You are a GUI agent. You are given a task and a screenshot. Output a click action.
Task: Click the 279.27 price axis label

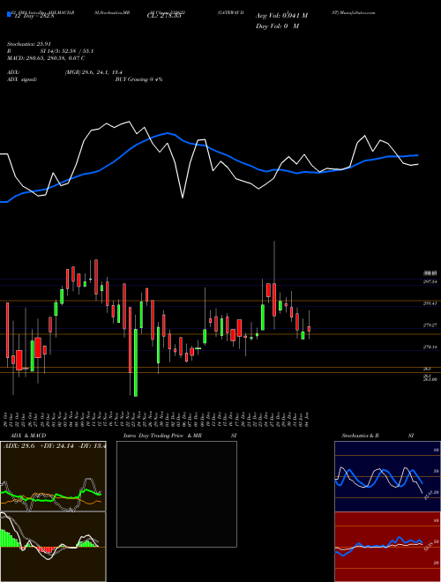tap(430, 325)
